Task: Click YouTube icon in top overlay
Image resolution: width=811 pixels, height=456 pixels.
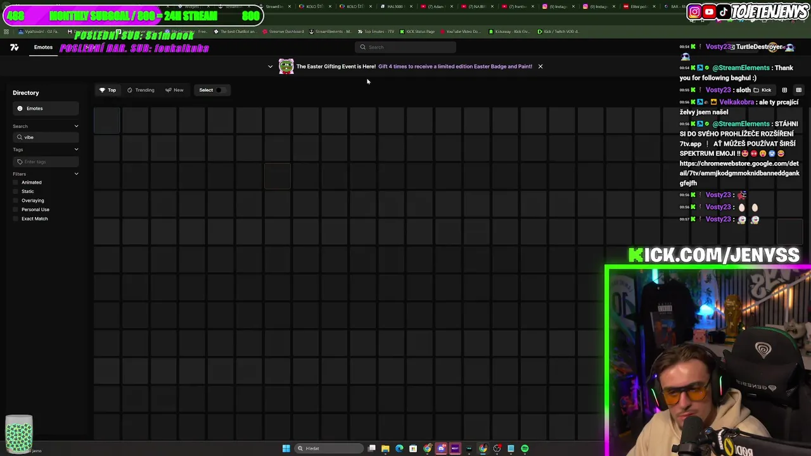Action: 709,12
